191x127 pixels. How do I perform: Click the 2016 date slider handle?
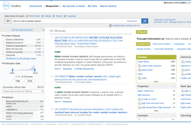(35, 70)
